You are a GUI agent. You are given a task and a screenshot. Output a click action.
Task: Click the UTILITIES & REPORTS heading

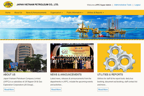tap(110, 74)
